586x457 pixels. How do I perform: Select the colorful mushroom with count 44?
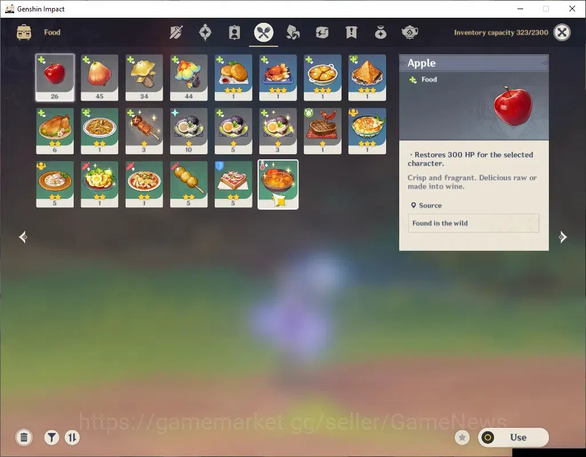(188, 78)
